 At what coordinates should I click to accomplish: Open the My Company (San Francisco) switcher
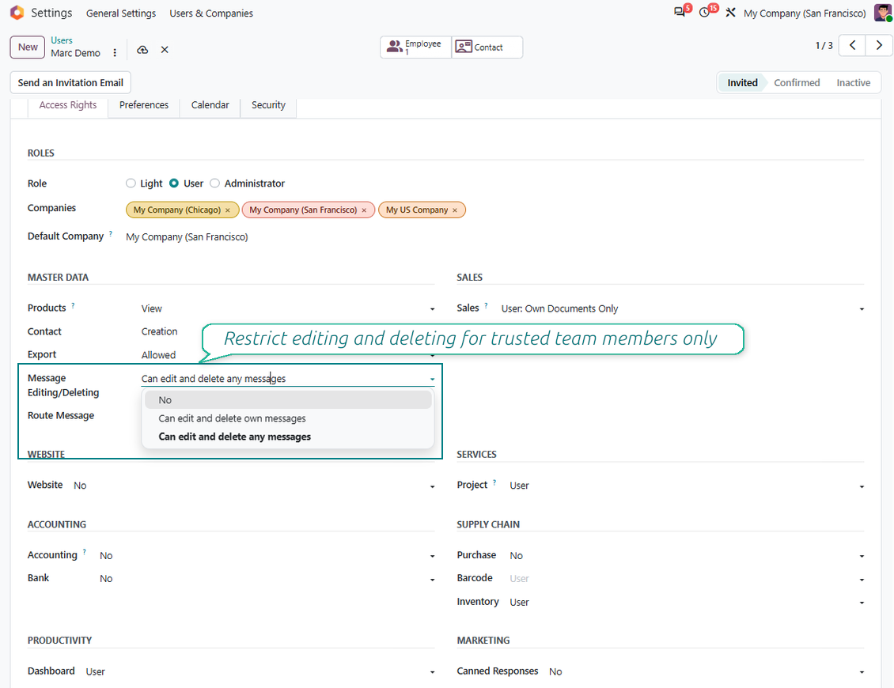pos(805,13)
